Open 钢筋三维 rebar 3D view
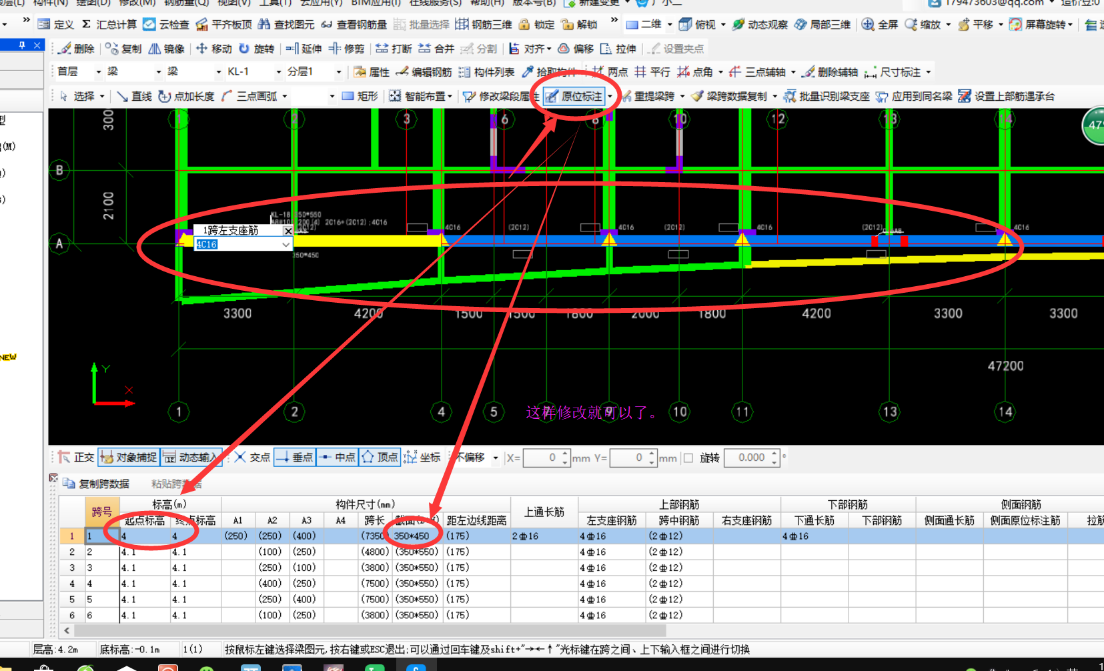This screenshot has width=1104, height=671. [484, 25]
